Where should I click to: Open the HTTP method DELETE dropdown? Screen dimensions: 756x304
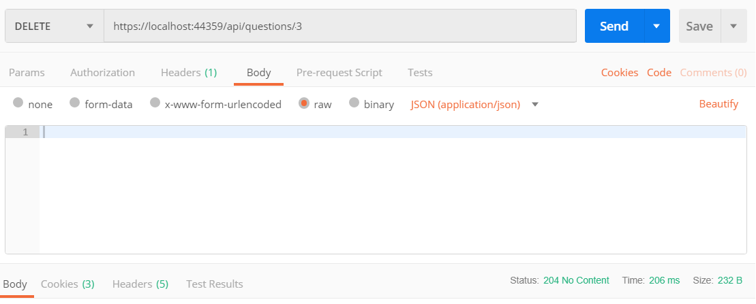[x=54, y=27]
